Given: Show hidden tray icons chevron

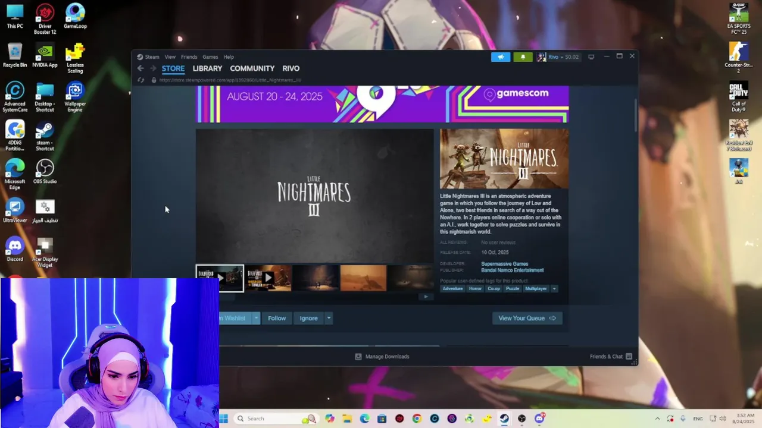Looking at the screenshot, I should pos(657,418).
